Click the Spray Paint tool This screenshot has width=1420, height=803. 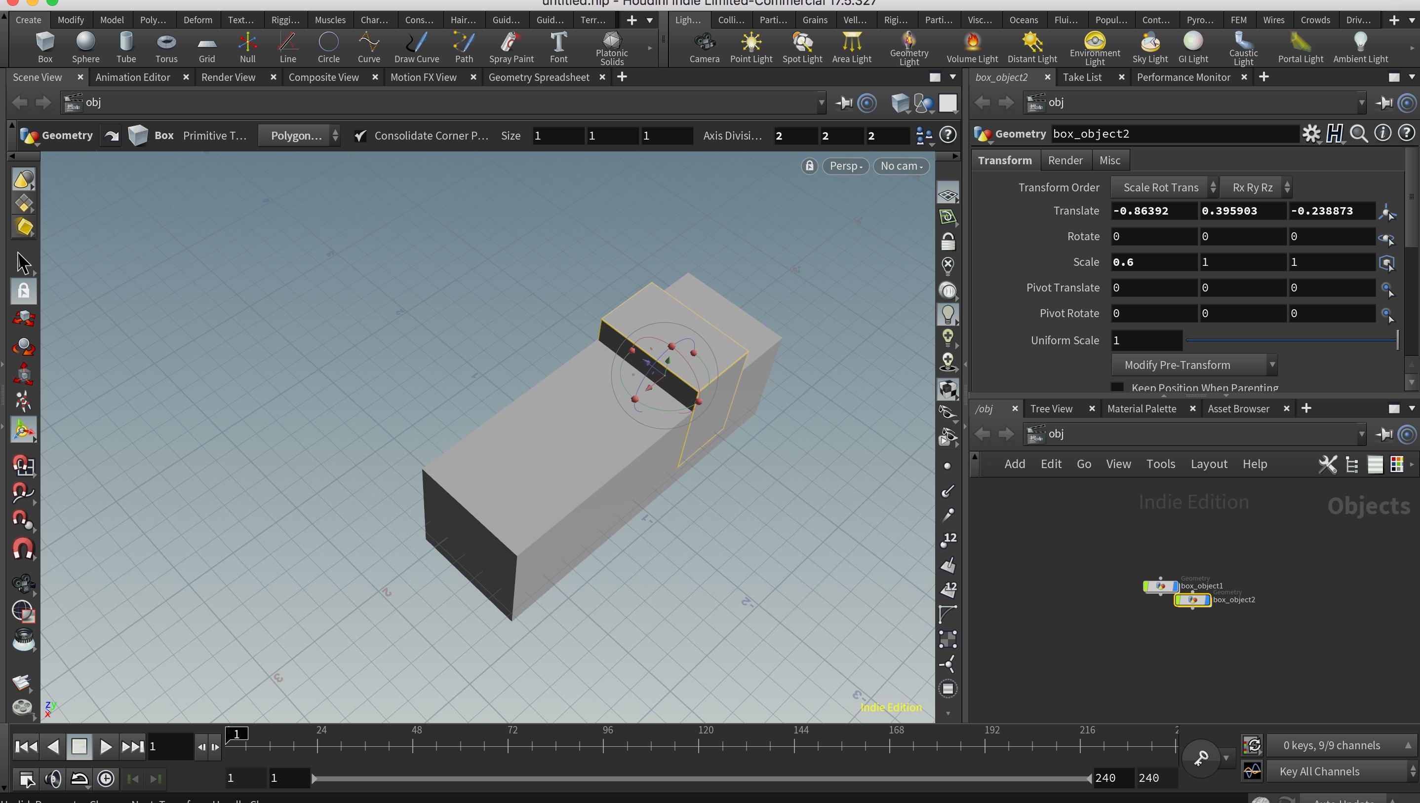coord(511,47)
